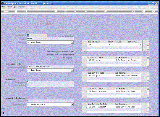Click the 'Num of Pmts' column header

coord(93,42)
